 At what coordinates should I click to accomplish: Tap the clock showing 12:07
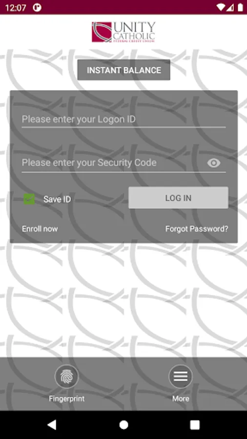(x=16, y=7)
